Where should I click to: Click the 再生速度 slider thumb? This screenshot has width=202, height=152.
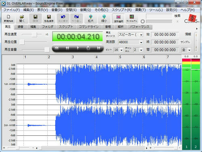[34, 34]
